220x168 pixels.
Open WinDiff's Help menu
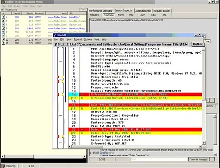(x=104, y=40)
